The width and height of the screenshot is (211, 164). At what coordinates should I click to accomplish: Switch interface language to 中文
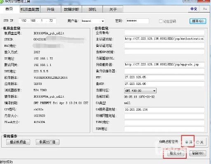pyautogui.click(x=194, y=9)
